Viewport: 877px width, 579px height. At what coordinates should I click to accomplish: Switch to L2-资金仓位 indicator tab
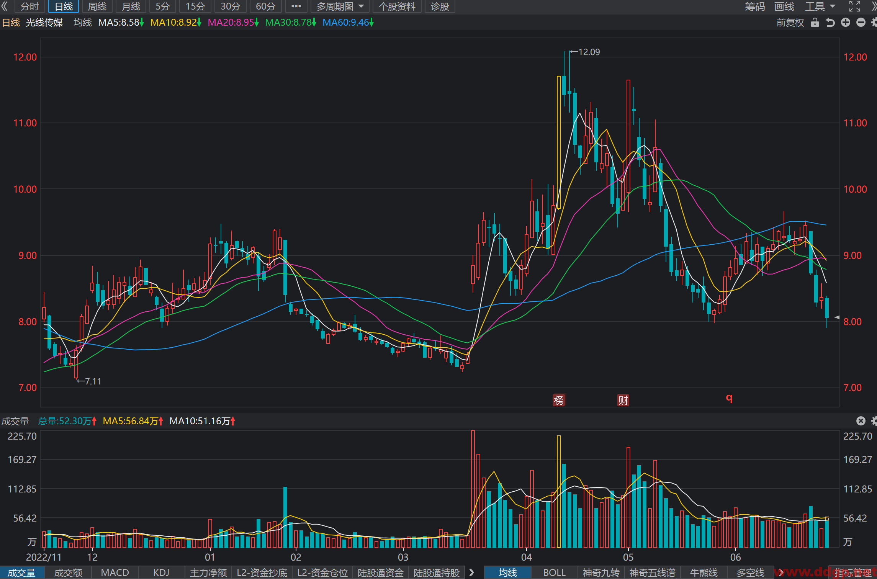click(x=322, y=572)
